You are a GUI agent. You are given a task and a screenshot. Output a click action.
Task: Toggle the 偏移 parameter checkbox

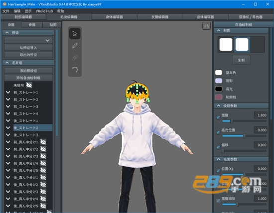[x=218, y=147]
